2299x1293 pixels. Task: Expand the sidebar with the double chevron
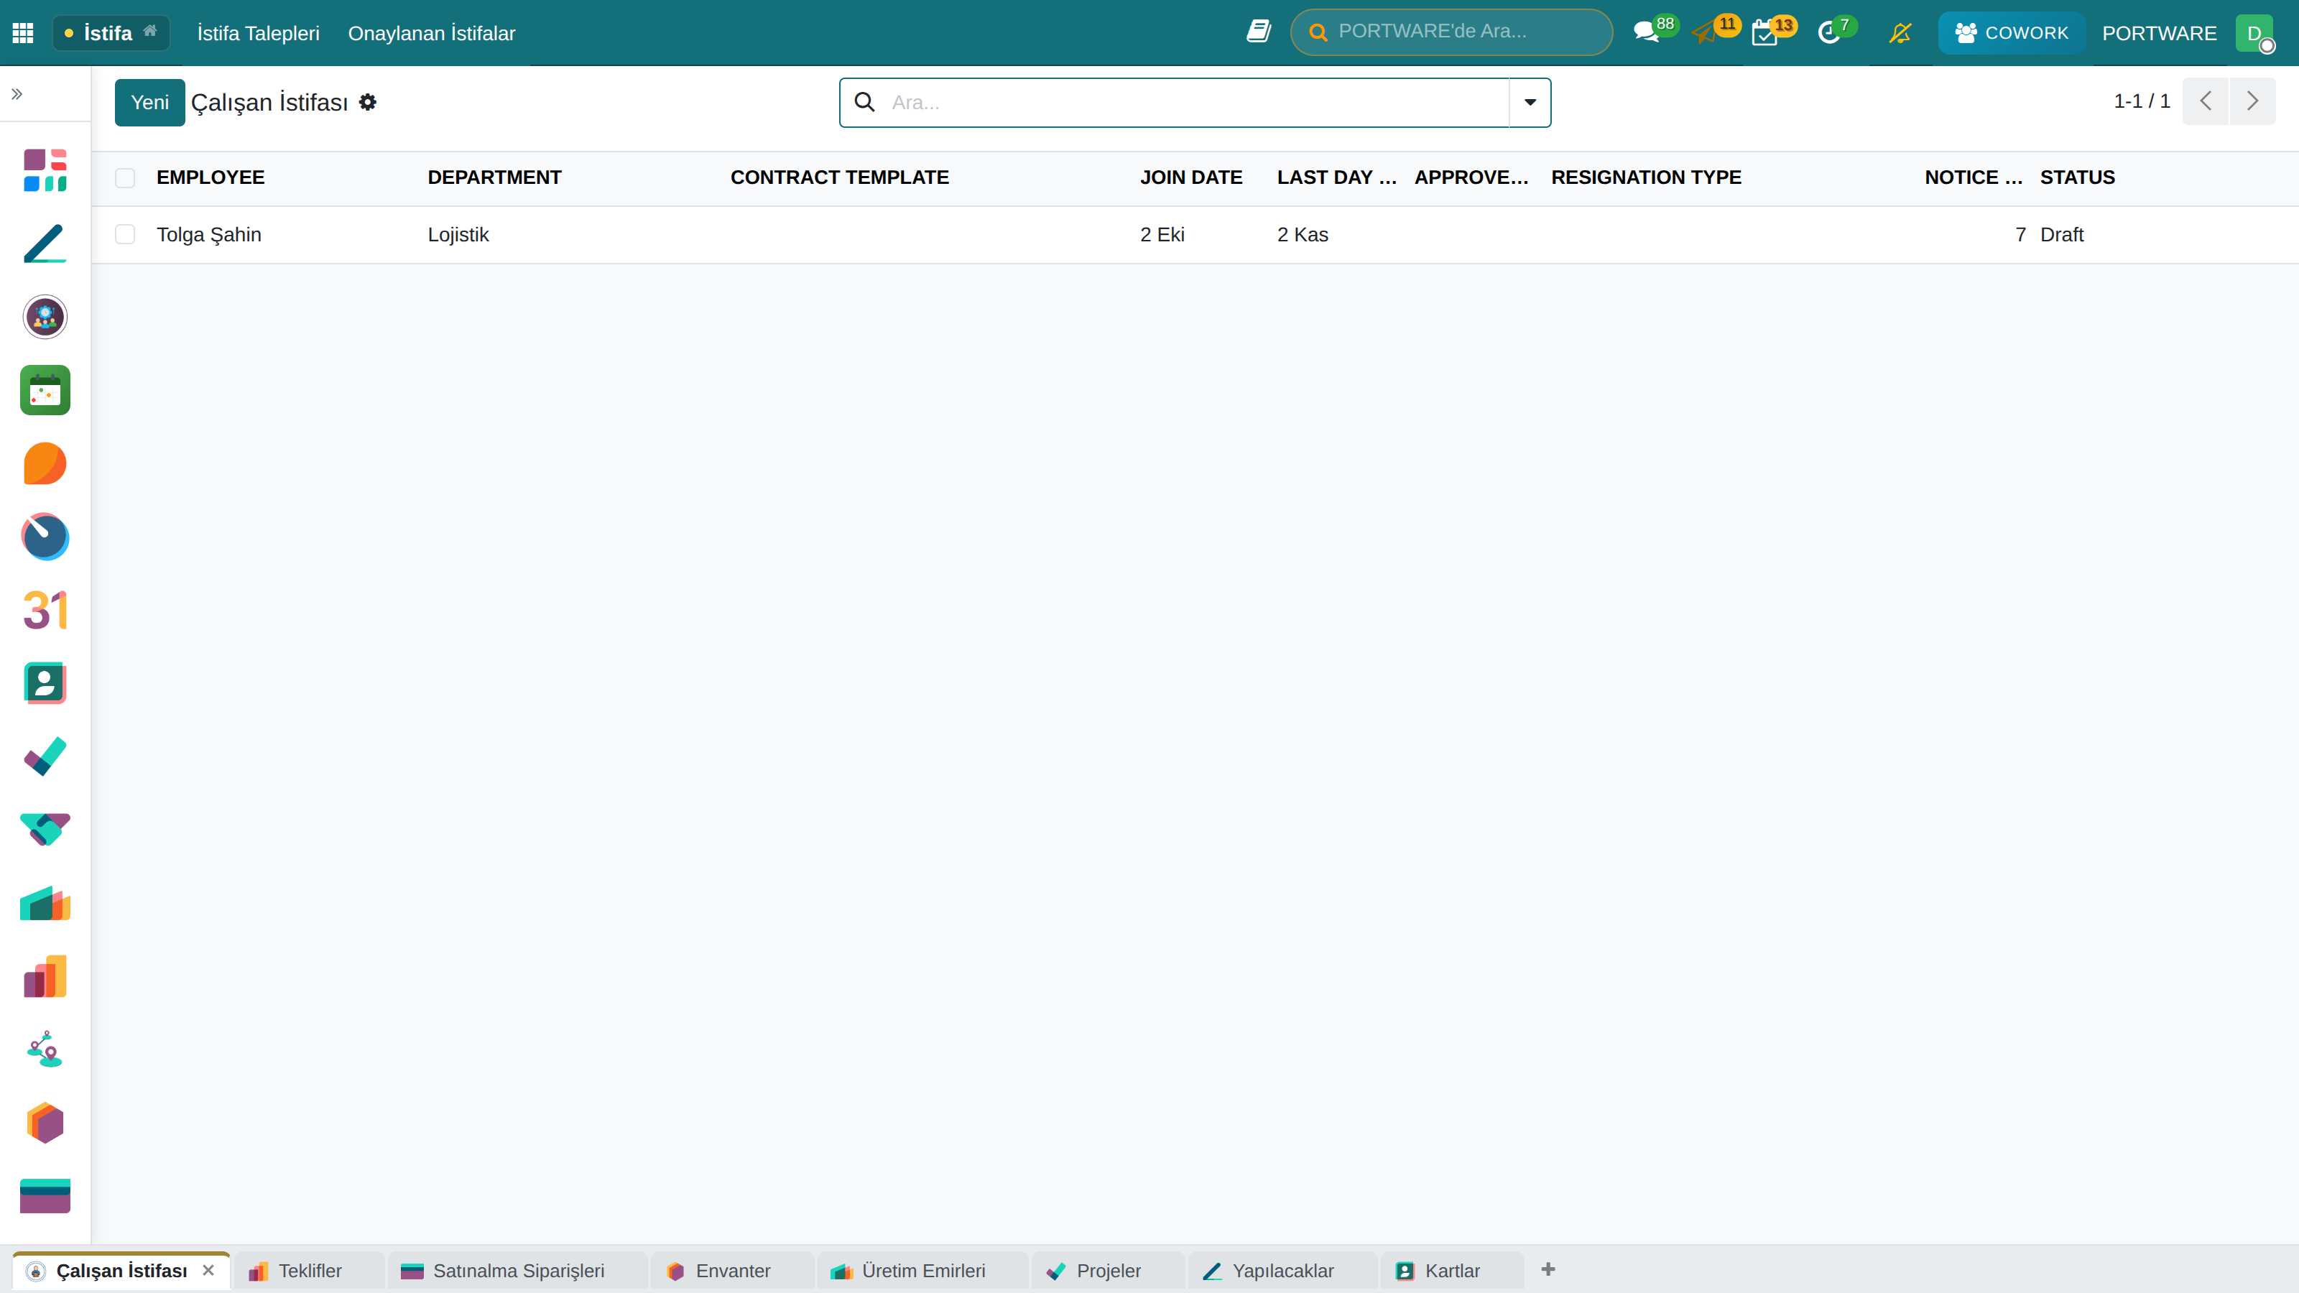(17, 93)
